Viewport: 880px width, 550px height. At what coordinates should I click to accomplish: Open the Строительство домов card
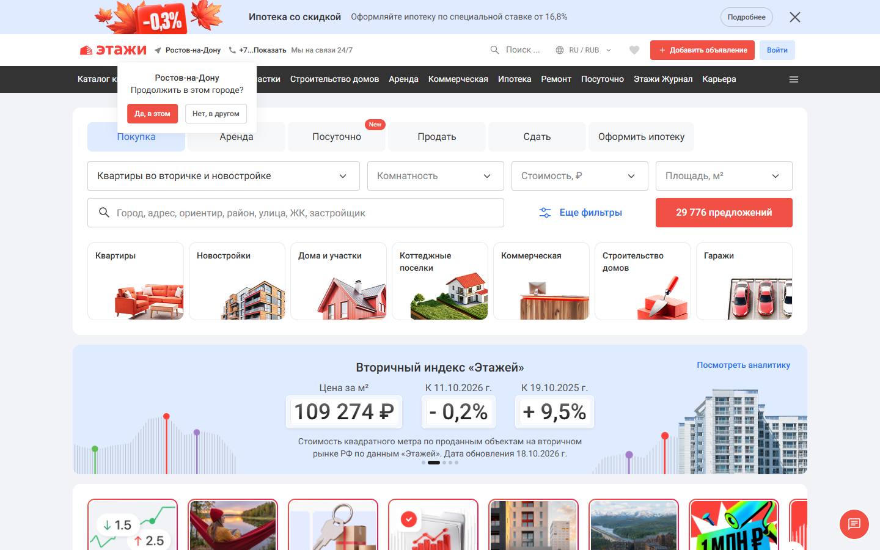[643, 281]
